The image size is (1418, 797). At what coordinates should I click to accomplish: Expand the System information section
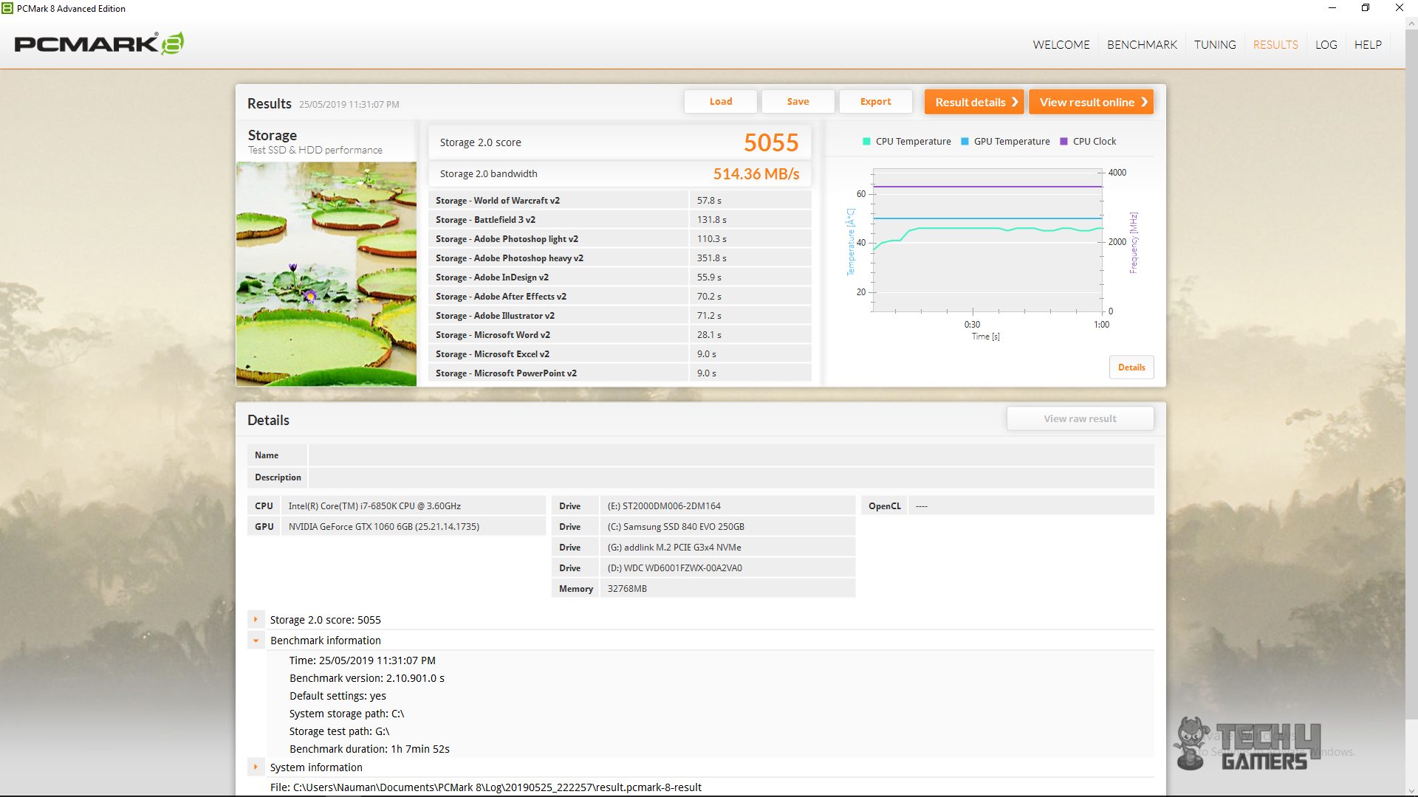(x=256, y=767)
